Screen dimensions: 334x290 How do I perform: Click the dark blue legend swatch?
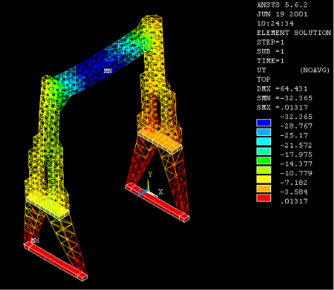tap(264, 123)
